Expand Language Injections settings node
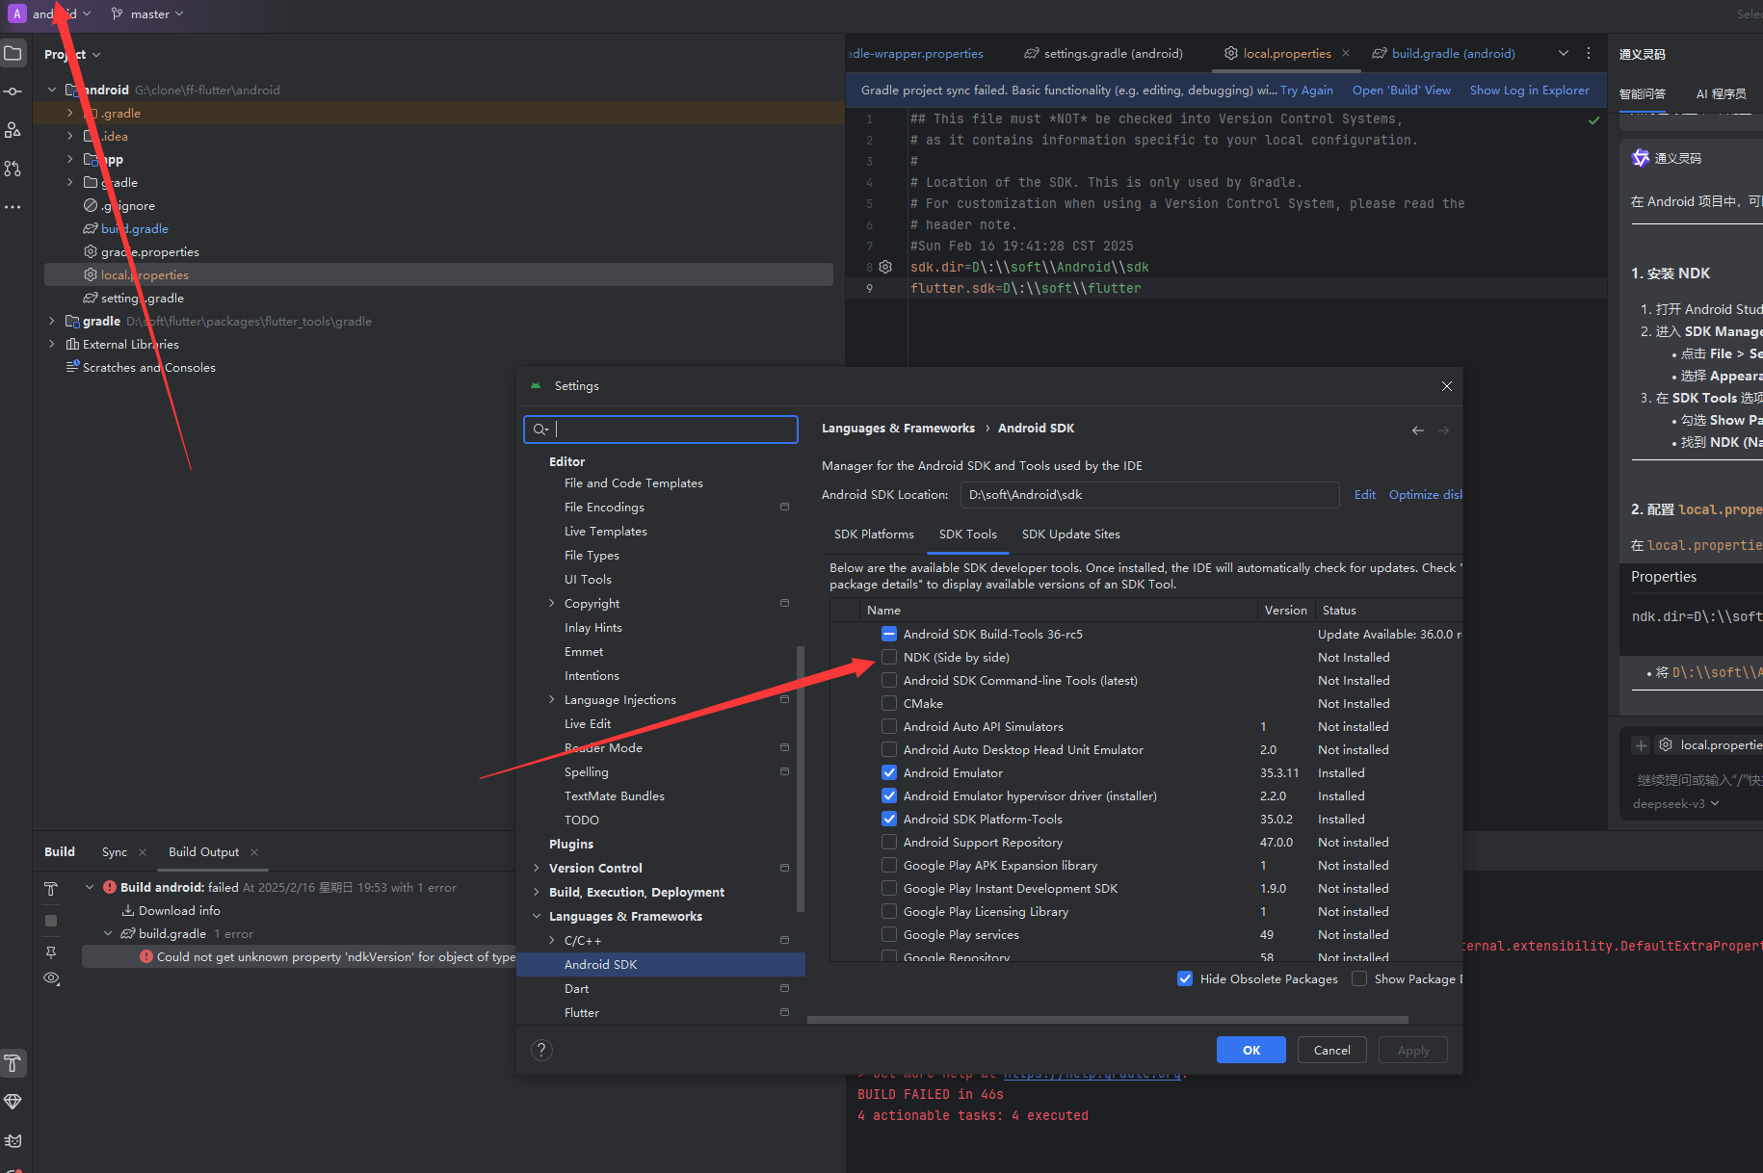Image resolution: width=1763 pixels, height=1173 pixels. (552, 699)
